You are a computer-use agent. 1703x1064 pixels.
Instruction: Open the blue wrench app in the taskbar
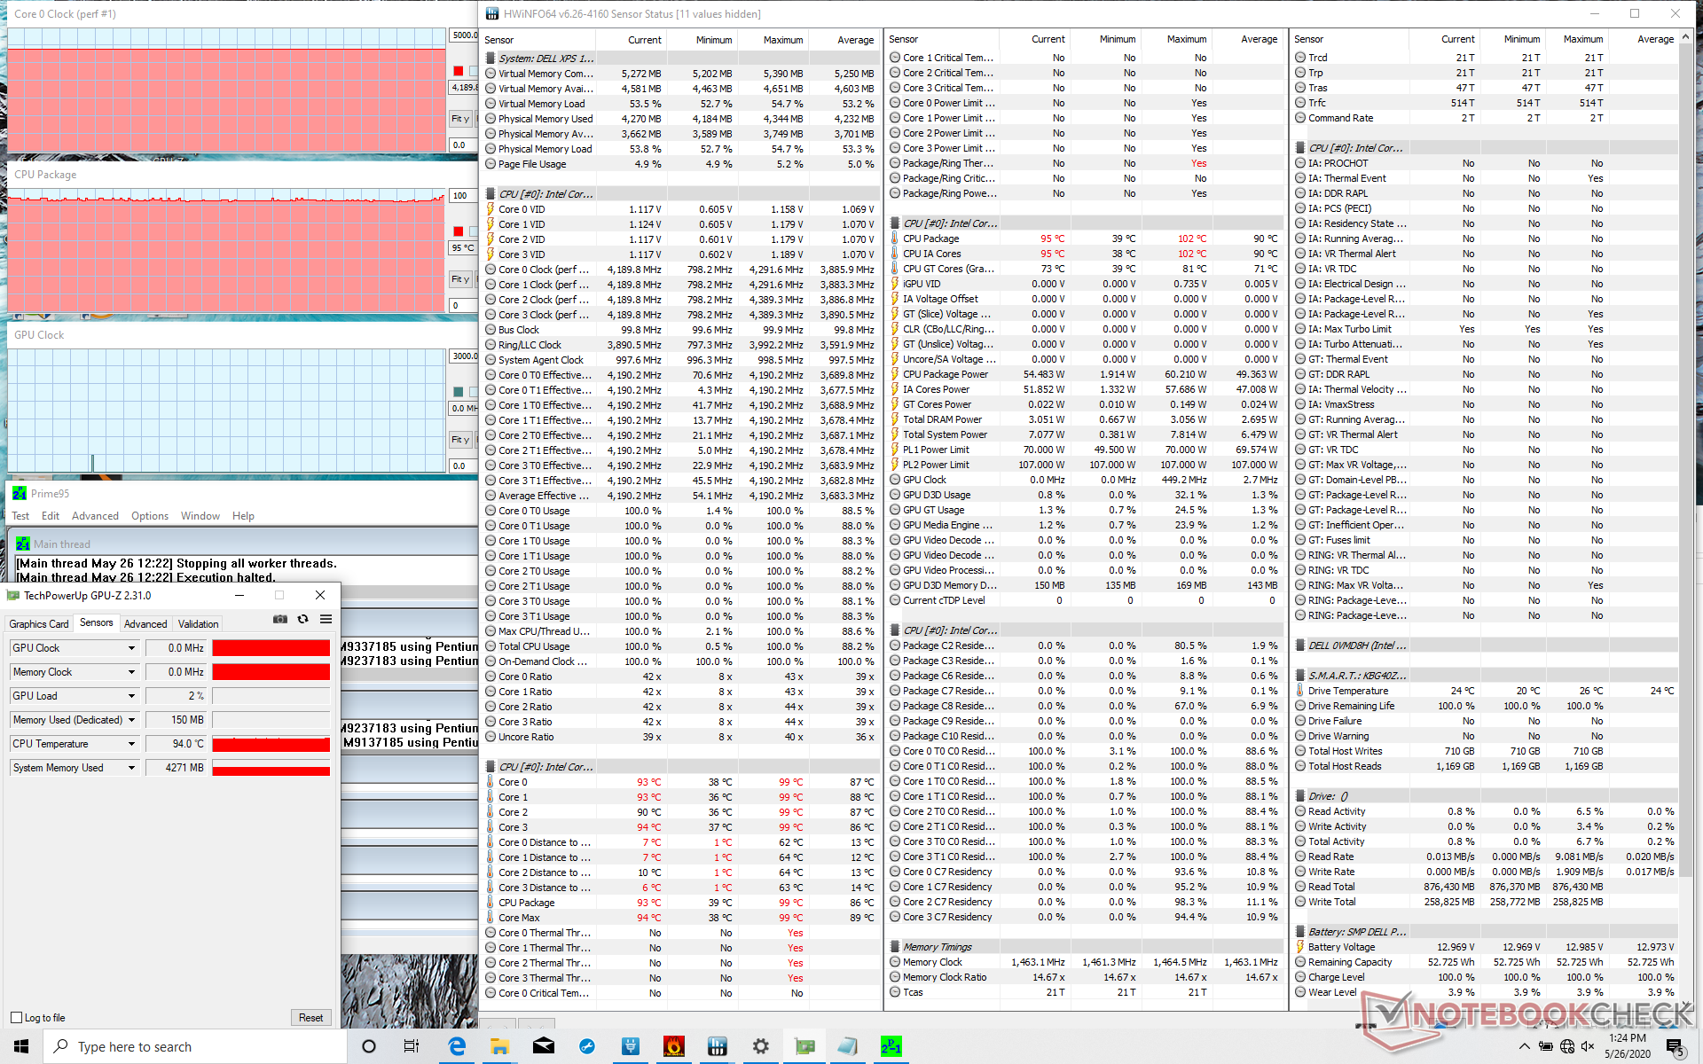click(x=586, y=1046)
